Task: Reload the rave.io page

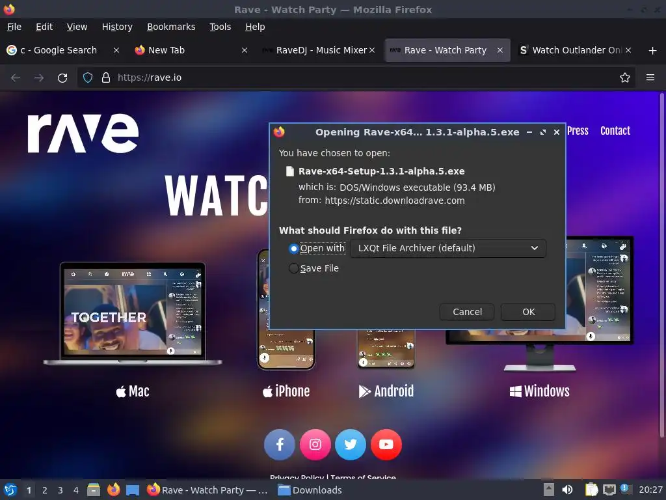Action: pos(62,78)
